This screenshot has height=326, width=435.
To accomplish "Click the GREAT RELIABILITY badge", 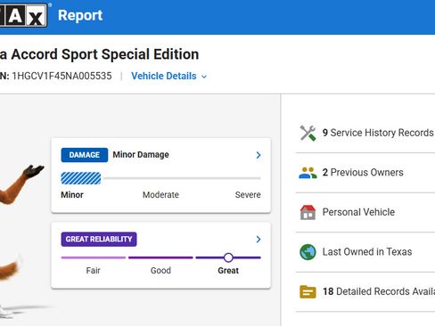I will 99,240.
